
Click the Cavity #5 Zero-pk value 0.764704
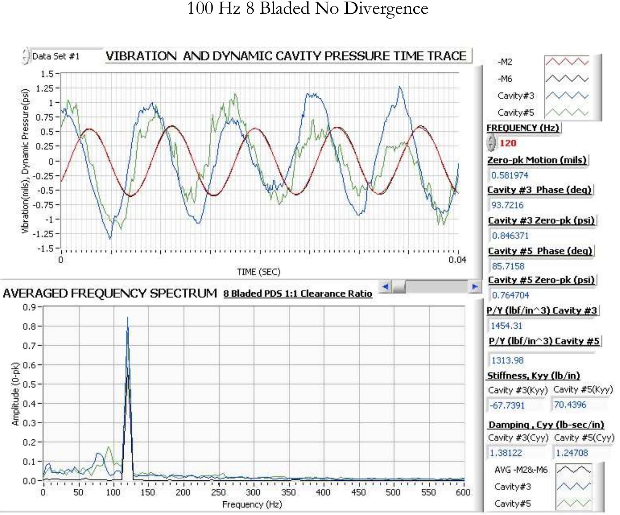pos(510,295)
